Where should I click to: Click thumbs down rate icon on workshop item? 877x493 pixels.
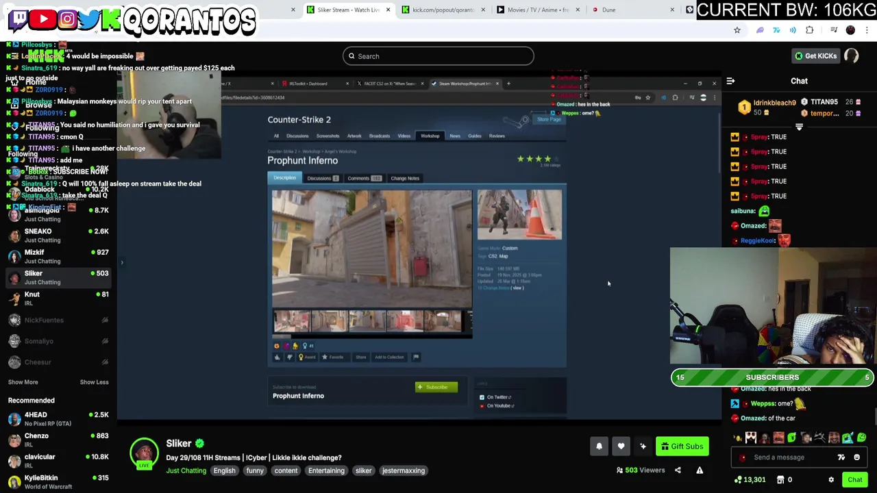coord(289,357)
